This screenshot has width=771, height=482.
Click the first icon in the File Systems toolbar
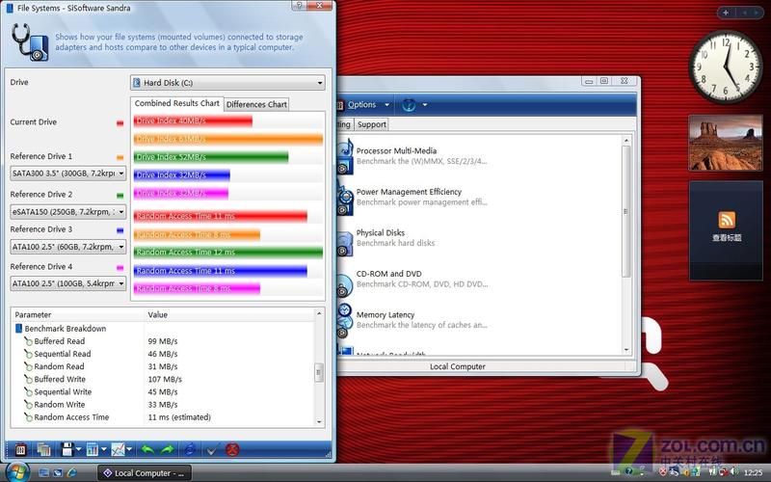20,449
